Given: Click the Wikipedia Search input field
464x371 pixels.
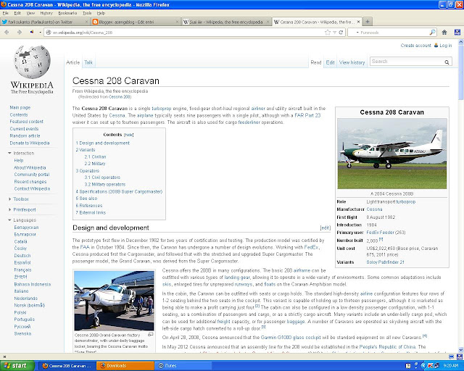Looking at the screenshot, I should pyautogui.click(x=407, y=62).
